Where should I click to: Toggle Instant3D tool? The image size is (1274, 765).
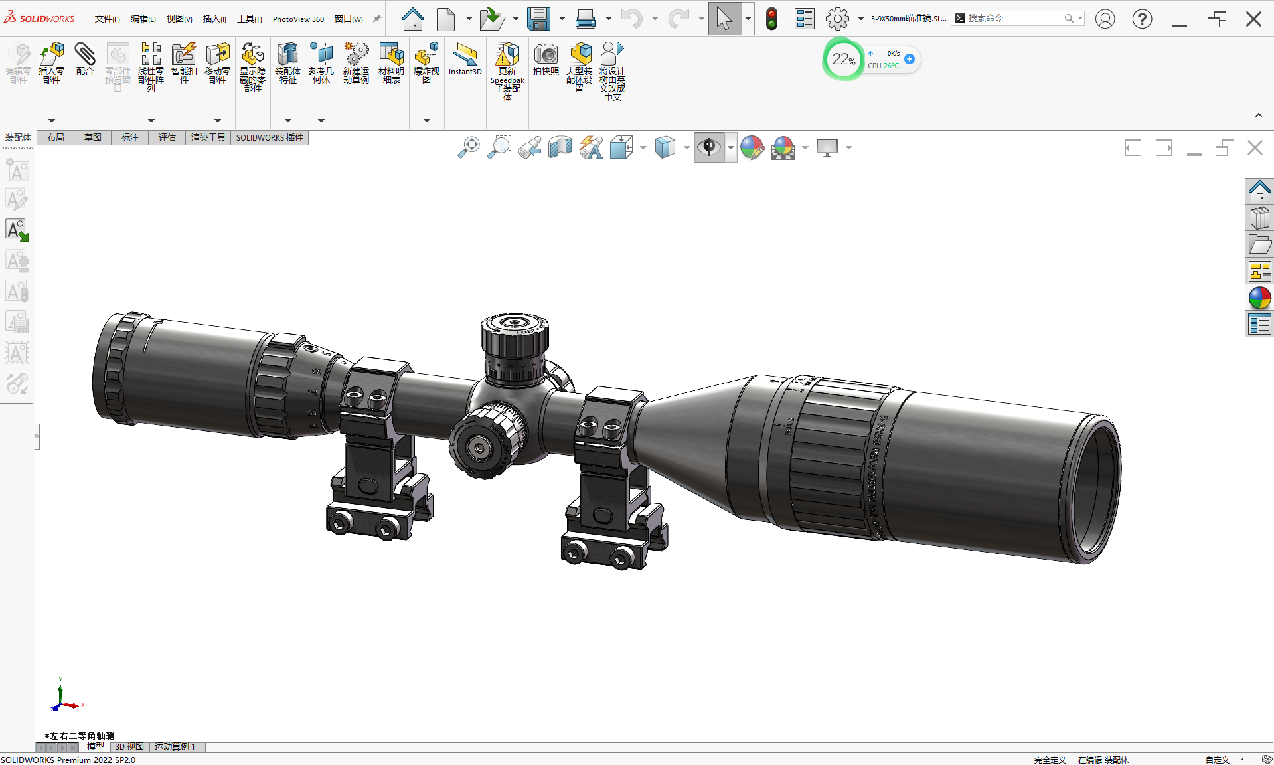point(465,59)
